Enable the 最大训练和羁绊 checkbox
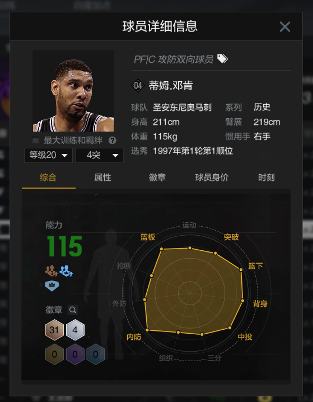Image resolution: width=313 pixels, height=402 pixels. [35, 140]
